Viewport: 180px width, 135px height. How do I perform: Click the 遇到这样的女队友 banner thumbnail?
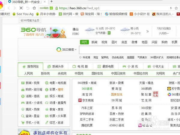click(x=44, y=132)
